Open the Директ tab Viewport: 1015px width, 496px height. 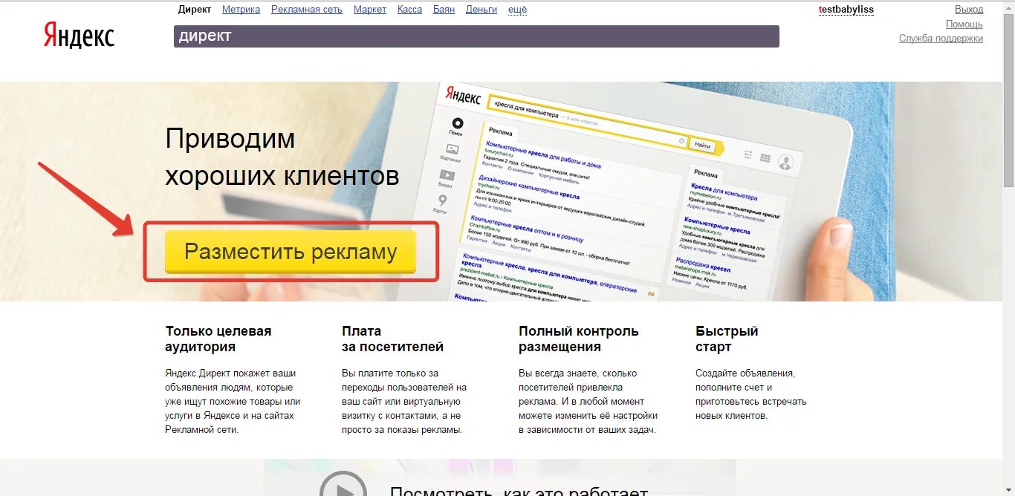195,10
